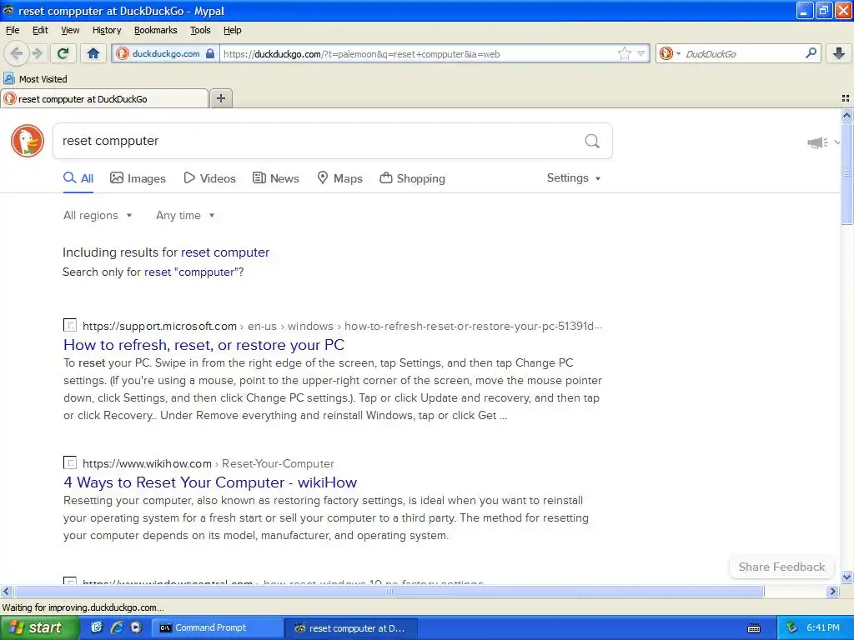This screenshot has width=854, height=640.
Task: Click the address bar URL field
Action: (417, 53)
